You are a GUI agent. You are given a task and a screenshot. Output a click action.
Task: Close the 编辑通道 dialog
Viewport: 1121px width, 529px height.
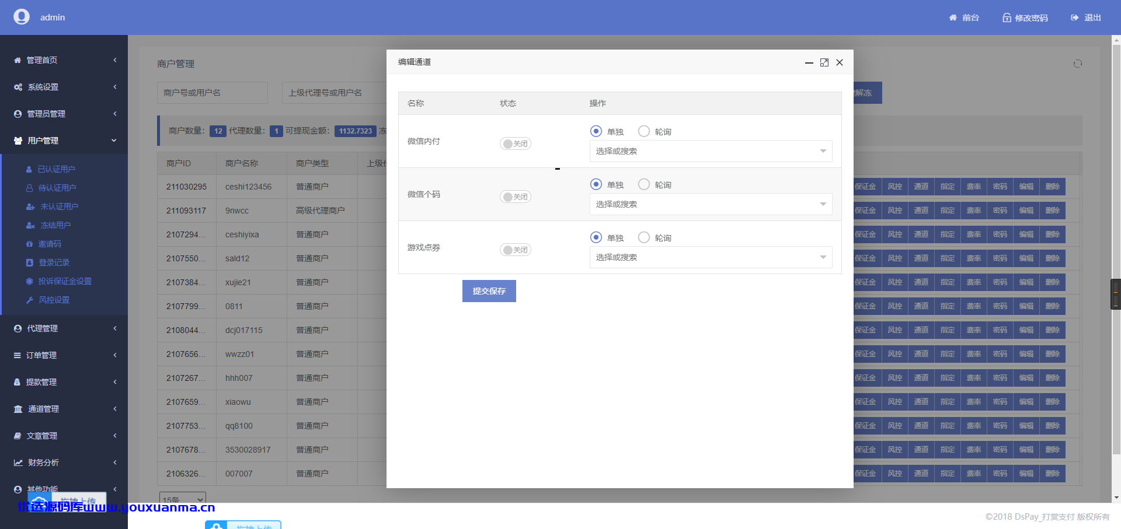(x=840, y=62)
